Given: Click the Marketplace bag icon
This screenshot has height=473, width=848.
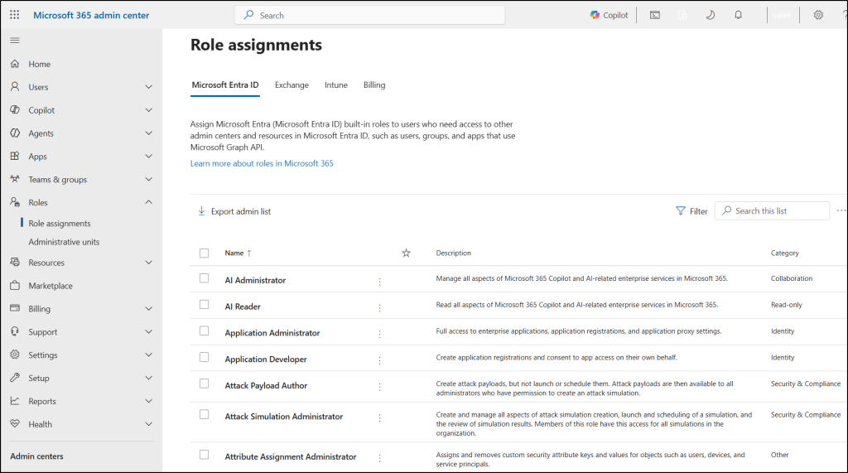Looking at the screenshot, I should (15, 285).
